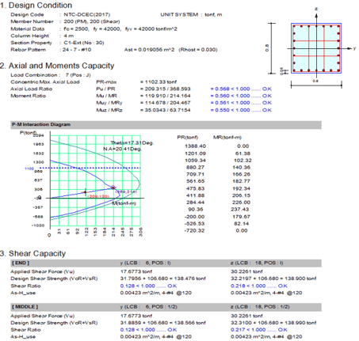Select the [END] section header bar

(x=166, y=263)
